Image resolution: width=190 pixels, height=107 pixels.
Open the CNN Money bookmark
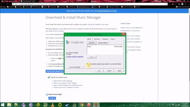[35, 7]
